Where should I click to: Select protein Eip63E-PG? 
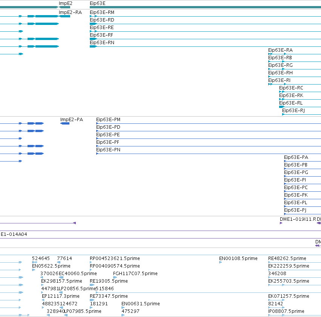(x=296, y=173)
